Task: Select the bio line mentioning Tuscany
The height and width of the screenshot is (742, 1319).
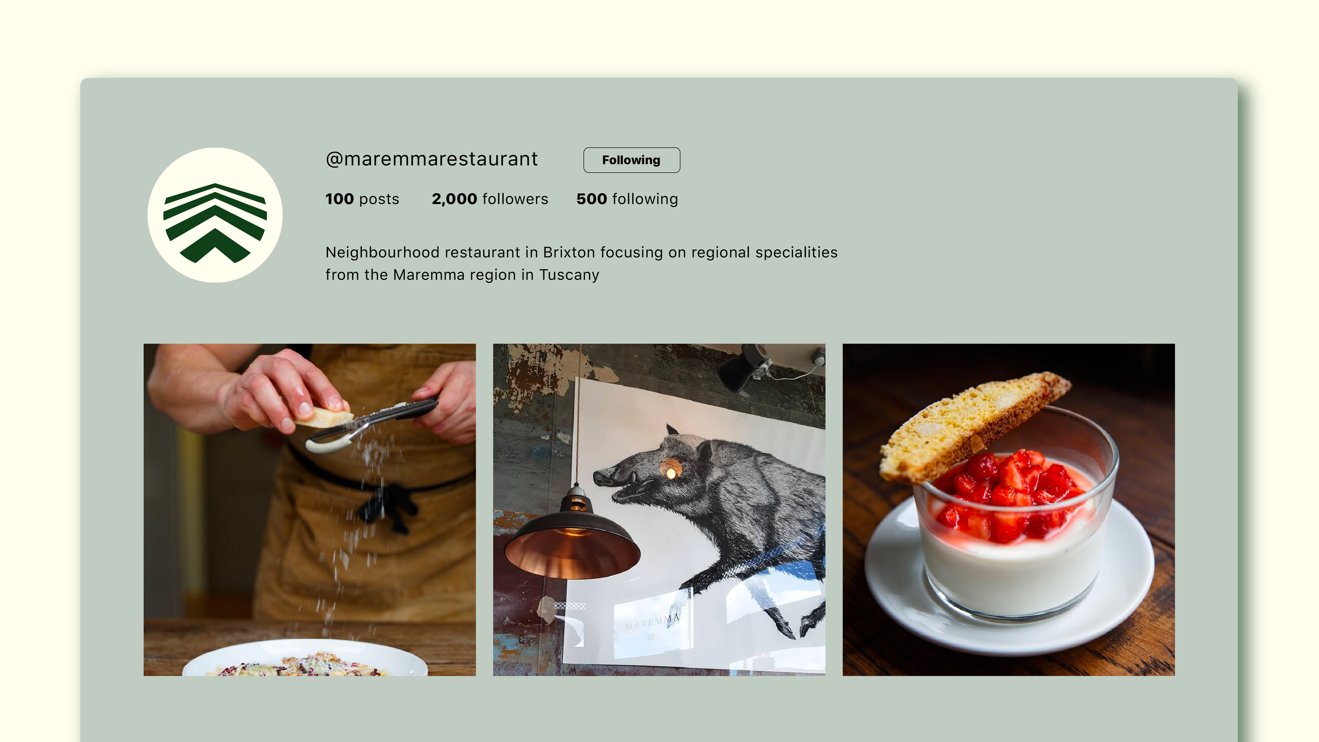Action: click(x=462, y=275)
